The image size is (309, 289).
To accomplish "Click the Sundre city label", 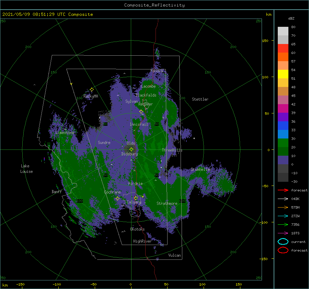I will point(104,142).
